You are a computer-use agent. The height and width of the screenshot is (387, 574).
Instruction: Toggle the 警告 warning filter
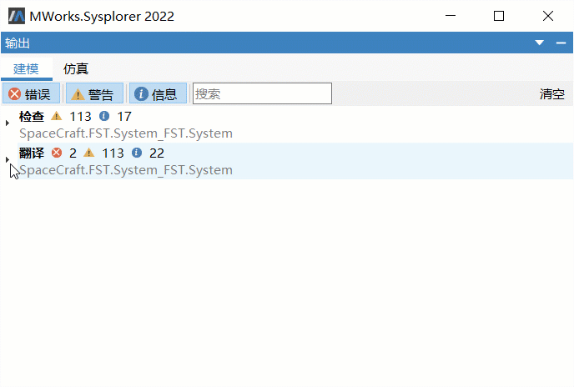click(x=94, y=93)
